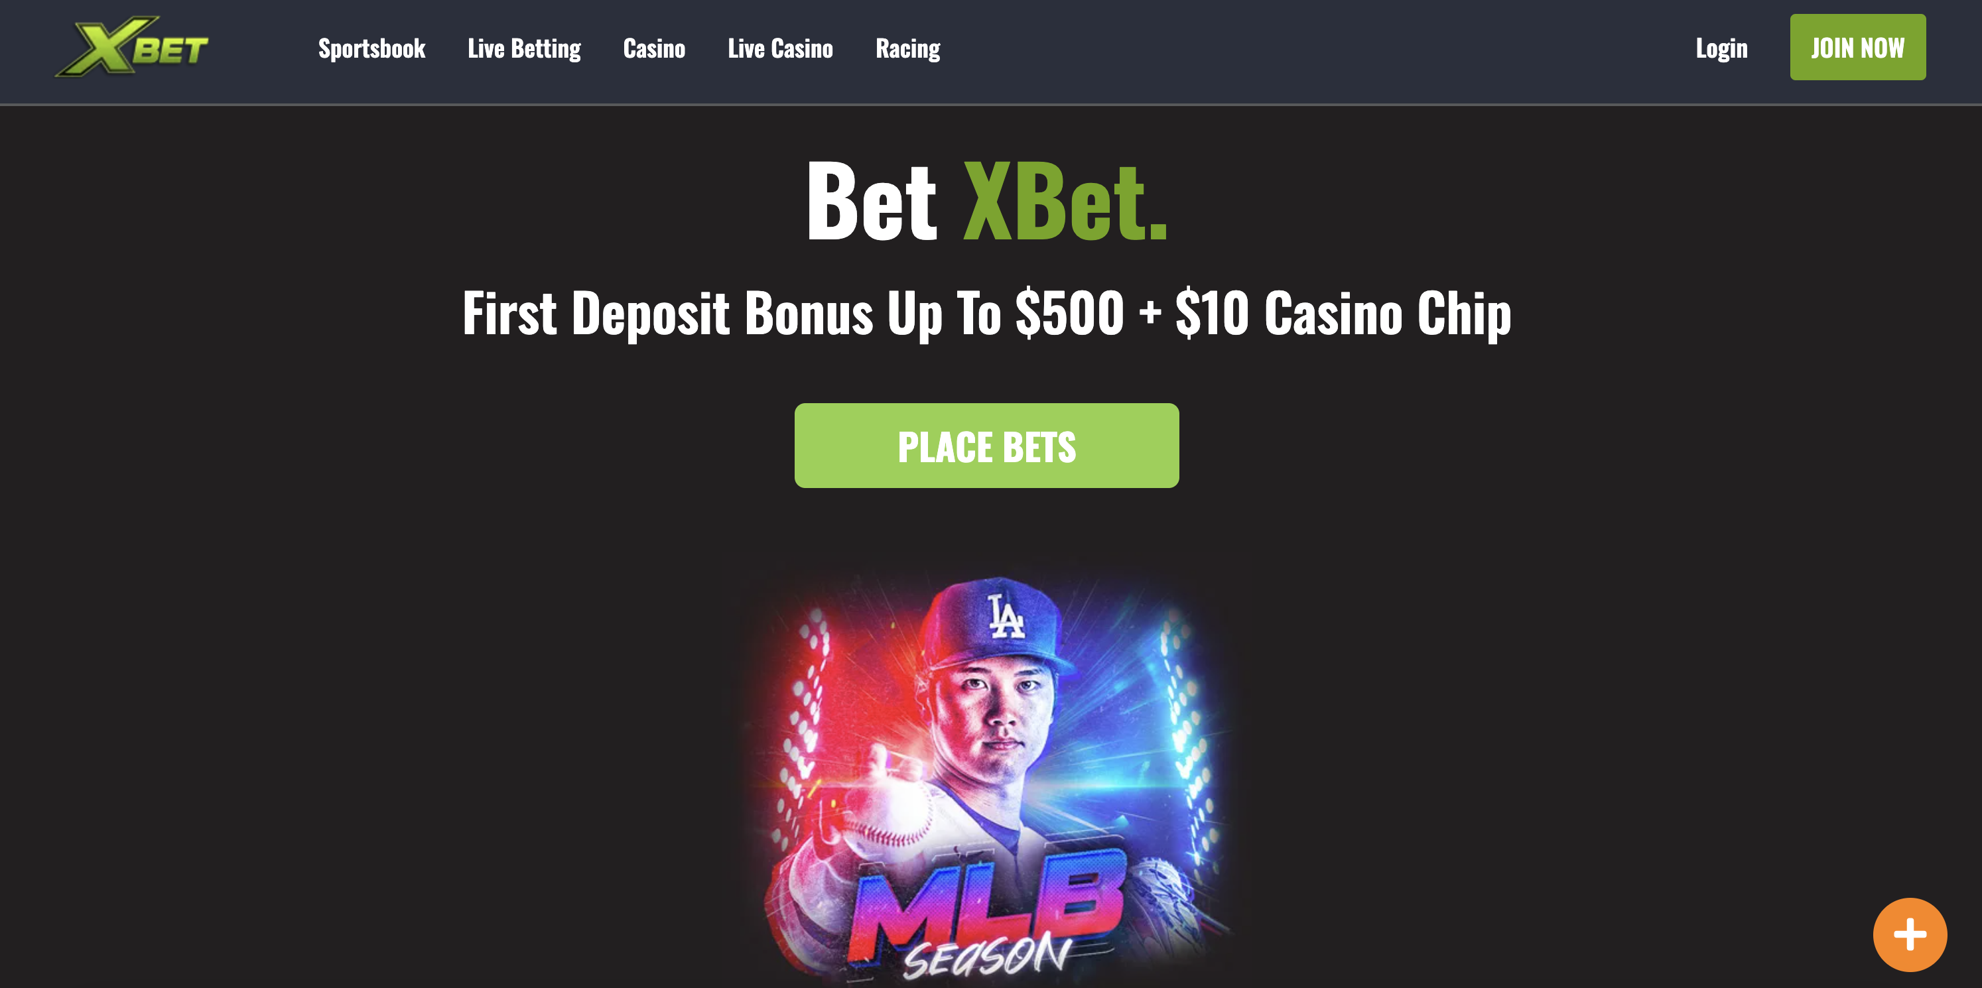Viewport: 1982px width, 988px height.
Task: Click the First Deposit Bonus offer text
Action: [x=987, y=313]
